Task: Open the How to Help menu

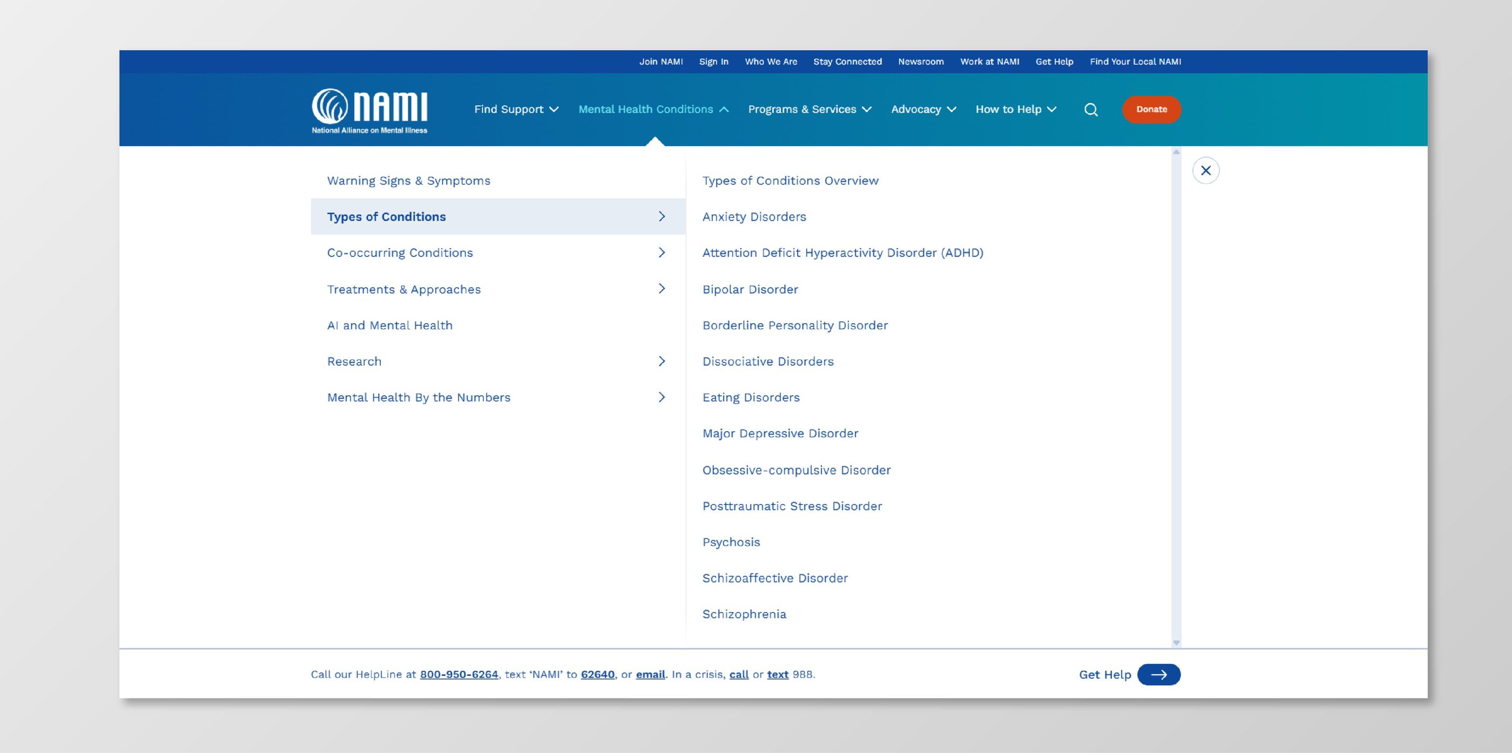Action: (1015, 109)
